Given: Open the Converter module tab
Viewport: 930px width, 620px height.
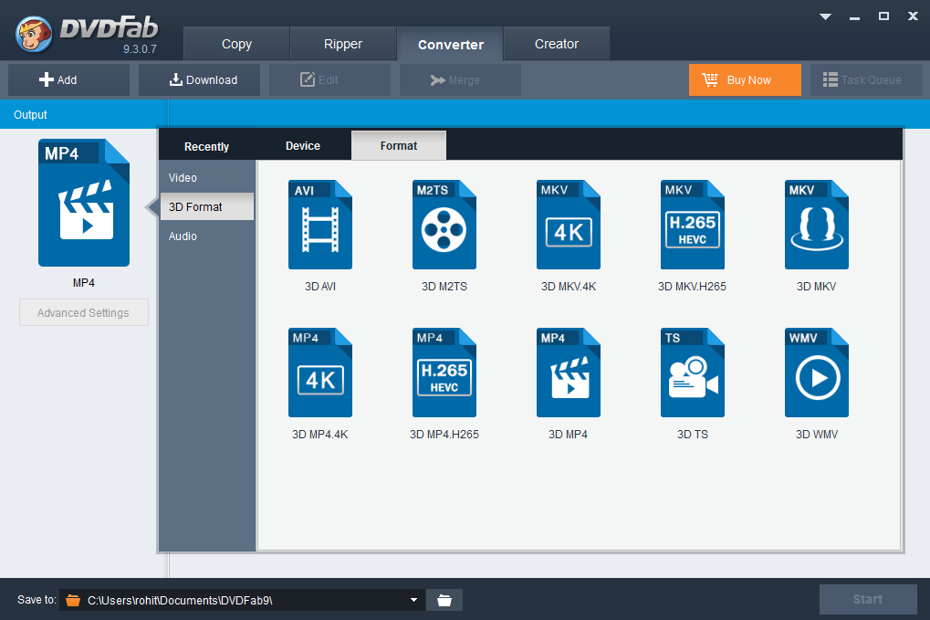Looking at the screenshot, I should click(450, 45).
